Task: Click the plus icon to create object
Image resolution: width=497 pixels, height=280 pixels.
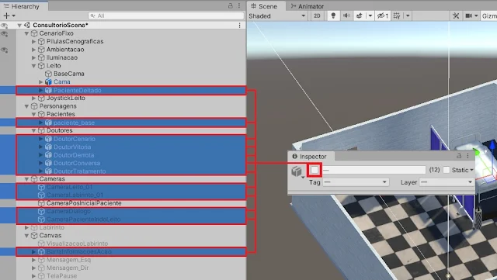Action: coord(6,16)
